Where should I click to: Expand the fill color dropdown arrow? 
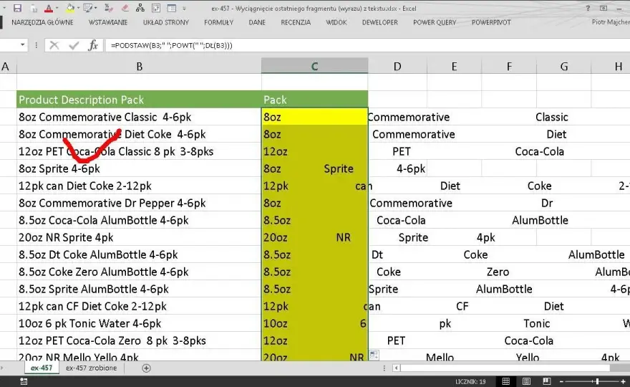point(78,8)
